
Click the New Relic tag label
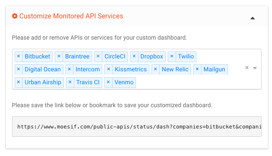175,69
